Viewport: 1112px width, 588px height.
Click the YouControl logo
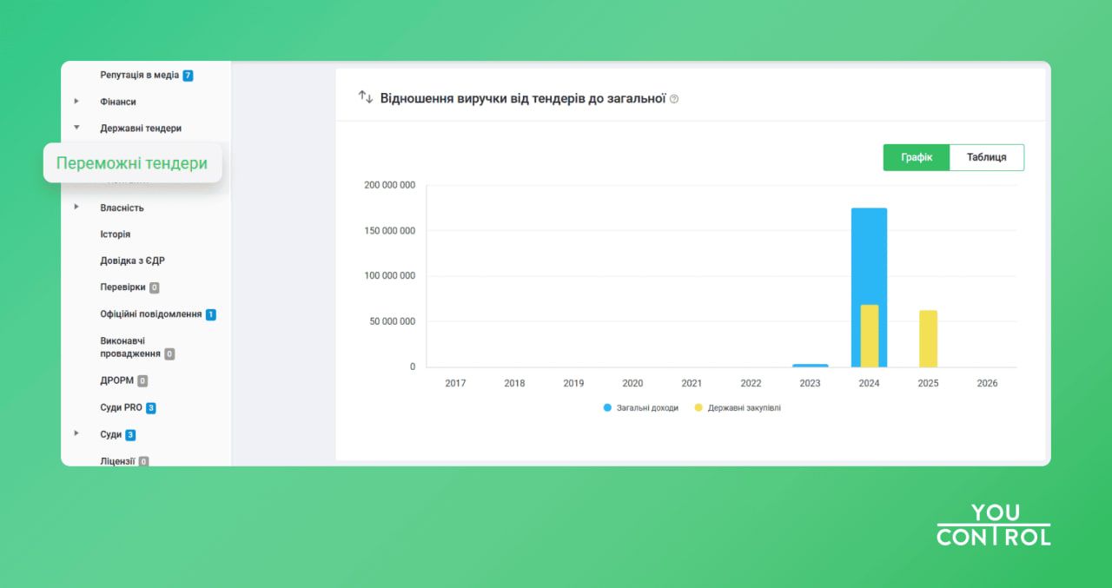[x=993, y=524]
